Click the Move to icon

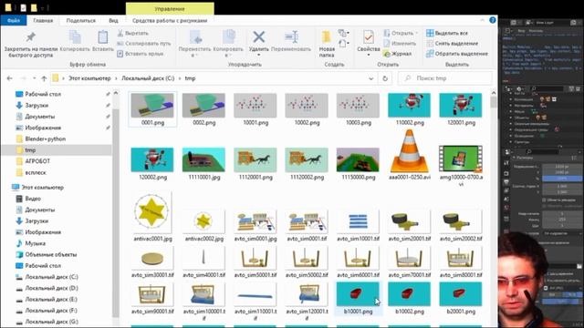coord(195,38)
